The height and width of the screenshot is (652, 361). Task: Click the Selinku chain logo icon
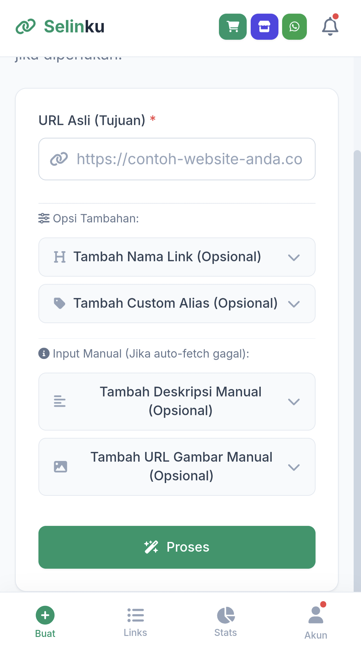click(x=25, y=27)
